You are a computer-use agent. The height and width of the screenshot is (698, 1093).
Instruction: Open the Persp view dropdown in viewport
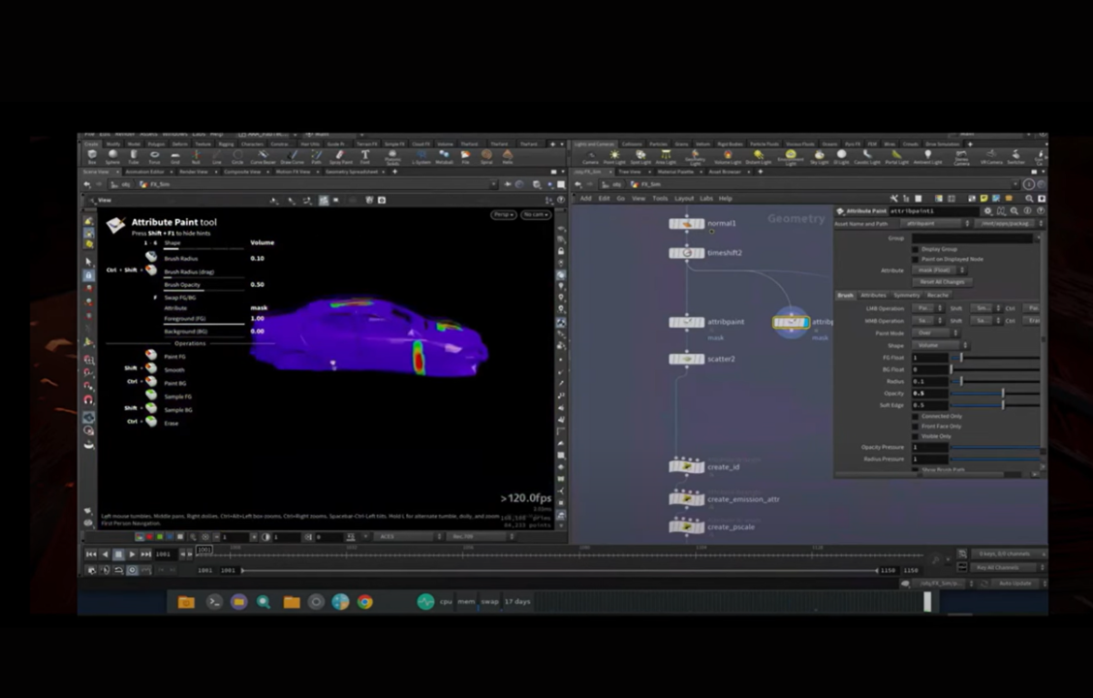pyautogui.click(x=503, y=214)
